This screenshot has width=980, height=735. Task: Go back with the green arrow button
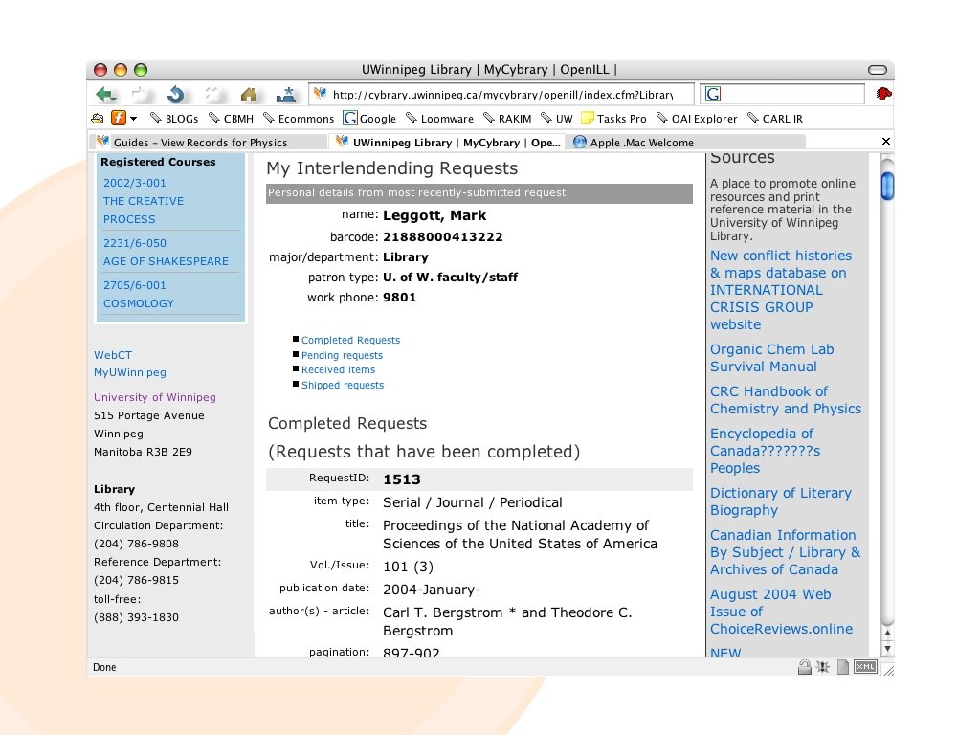pos(106,95)
